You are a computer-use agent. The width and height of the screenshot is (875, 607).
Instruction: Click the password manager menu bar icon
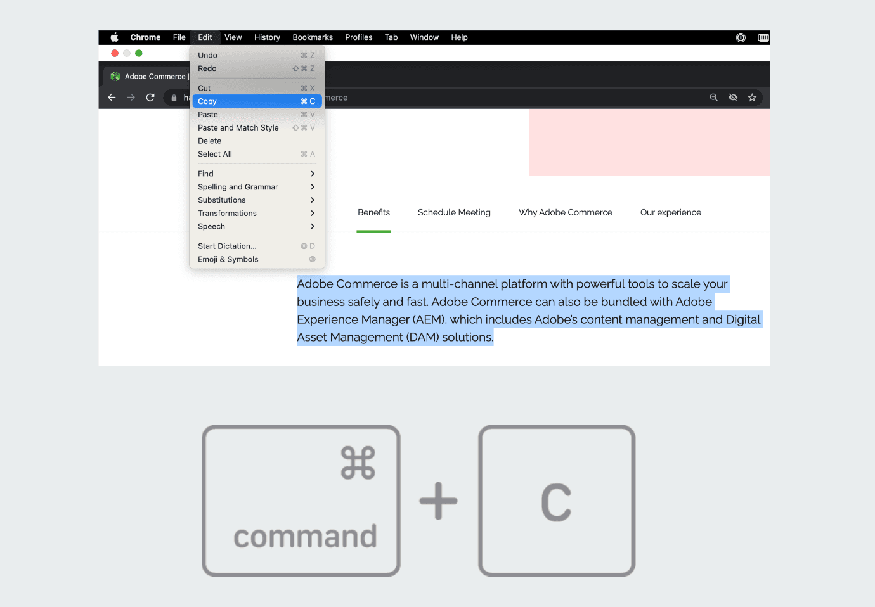[x=741, y=37]
